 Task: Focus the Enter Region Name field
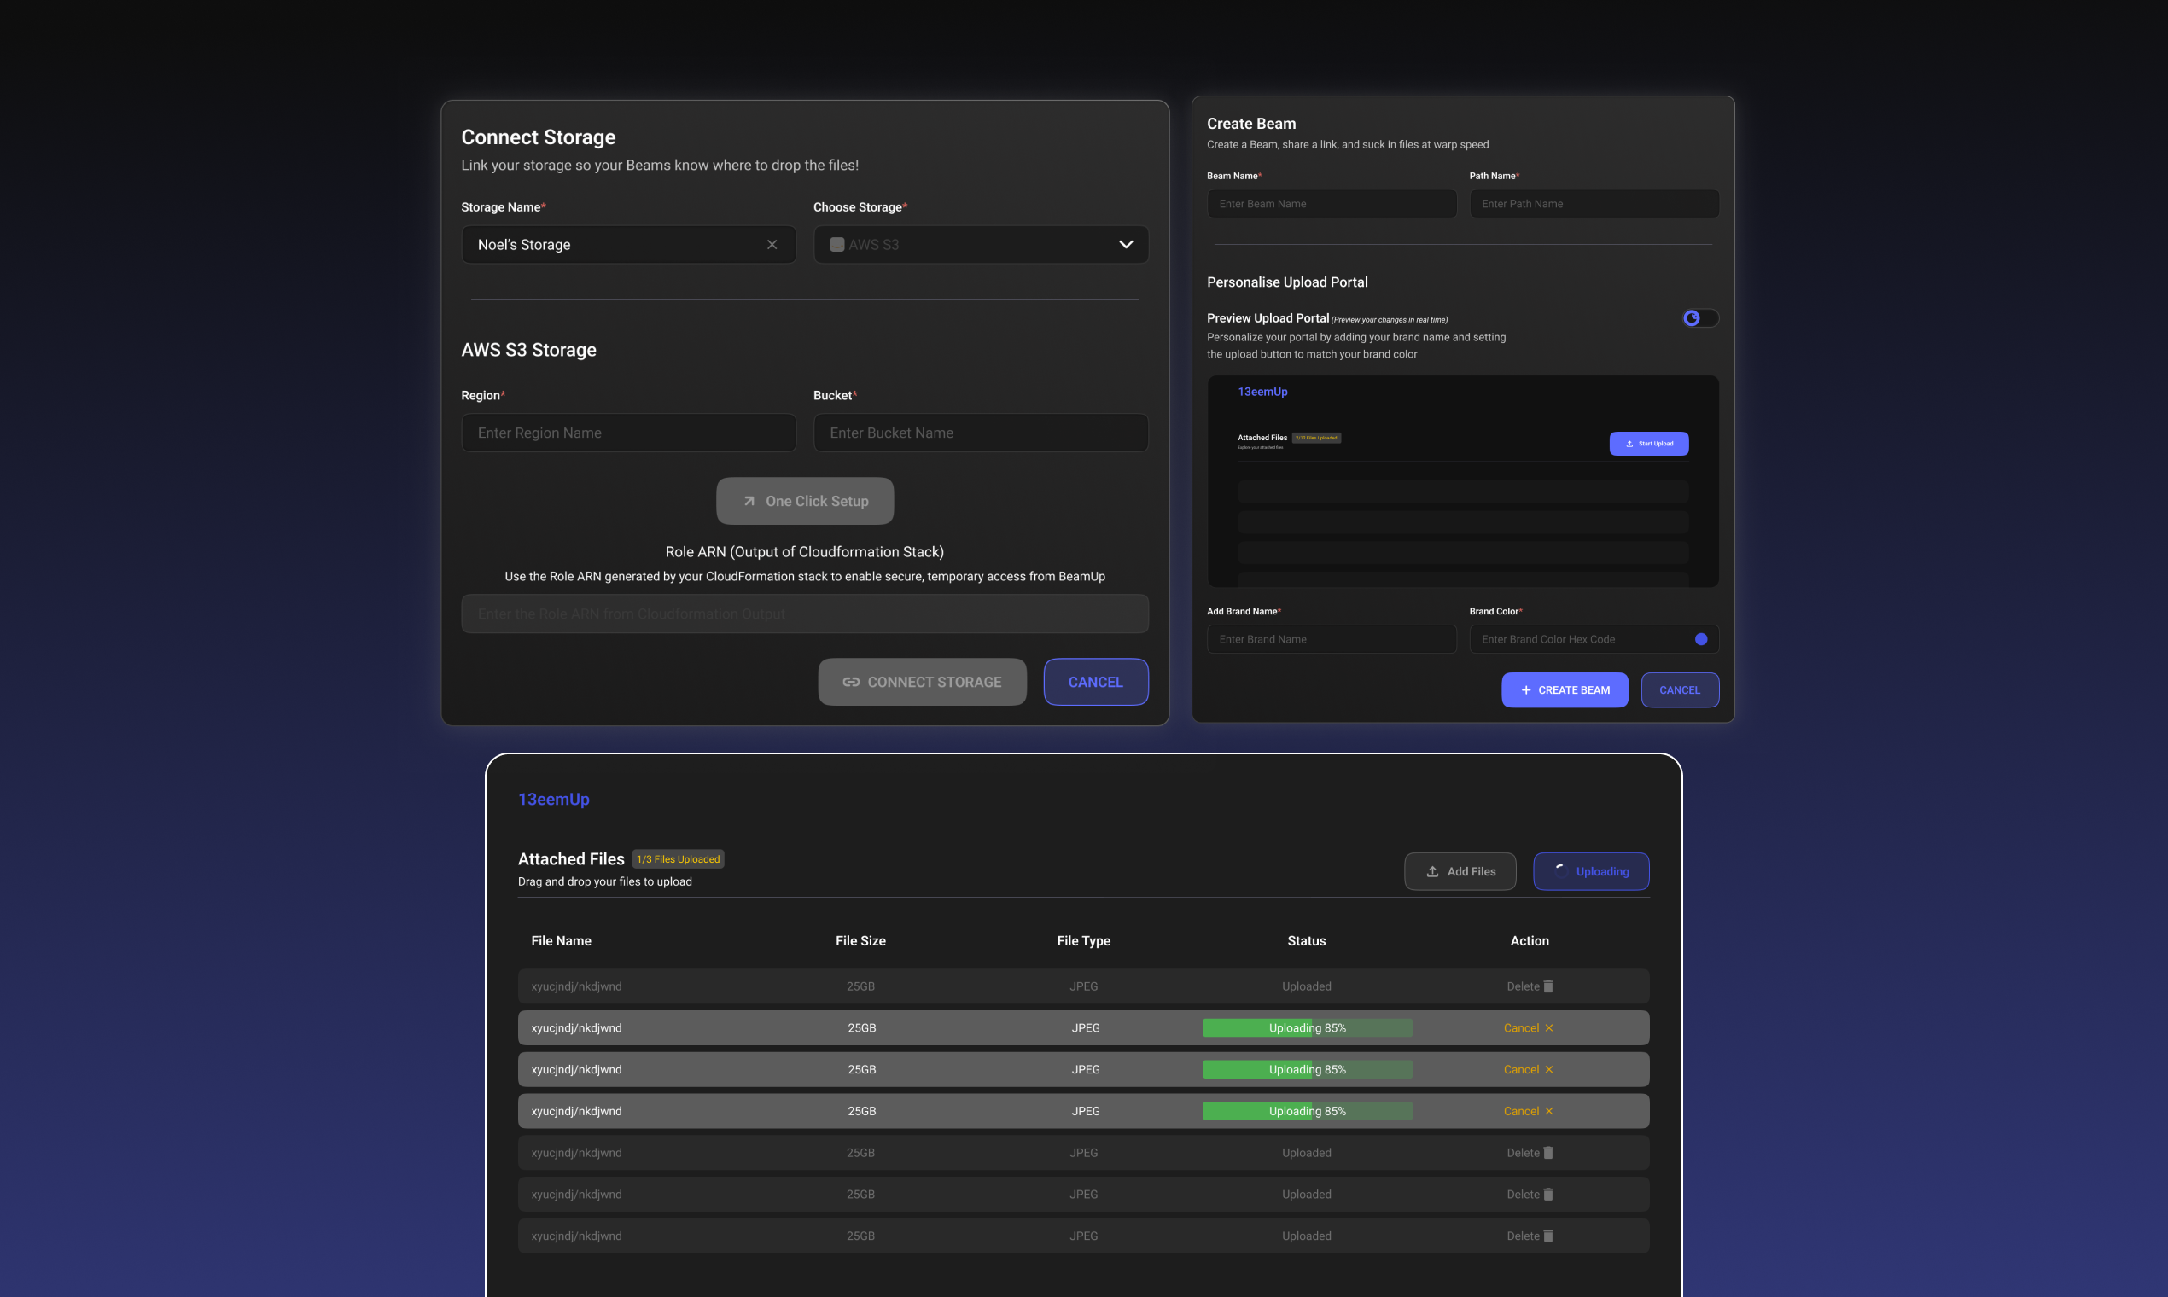point(628,433)
